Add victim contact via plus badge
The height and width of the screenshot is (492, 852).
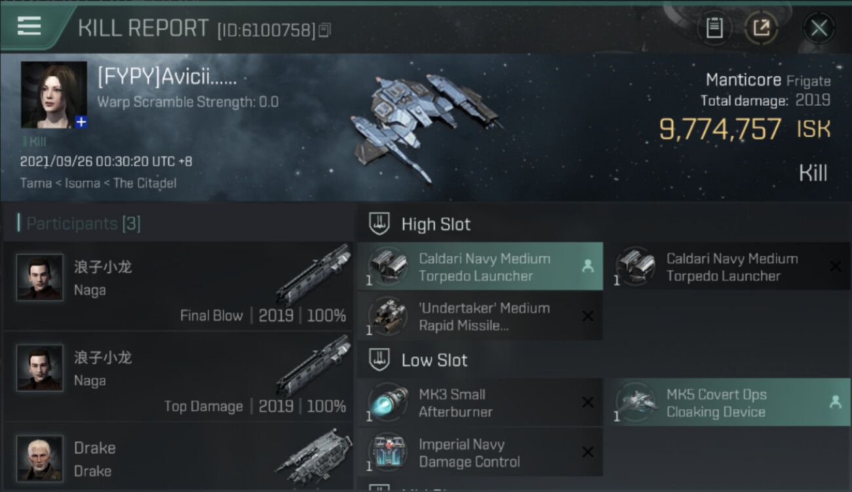[x=81, y=122]
